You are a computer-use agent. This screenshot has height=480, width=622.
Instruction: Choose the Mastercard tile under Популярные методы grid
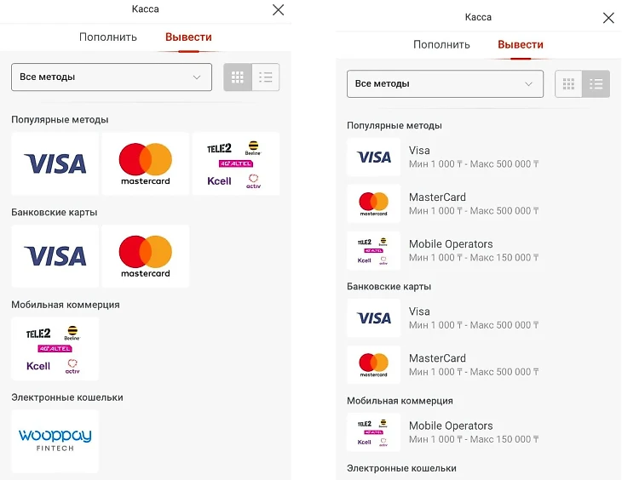click(x=146, y=163)
